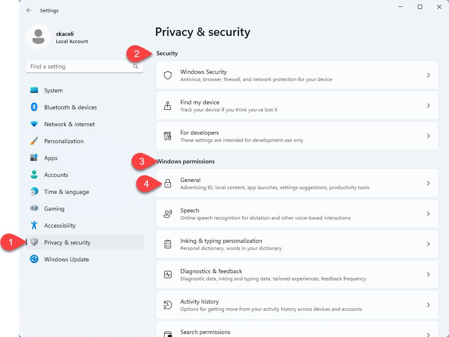449x337 pixels.
Task: Click Local Account text under username
Action: pos(72,41)
